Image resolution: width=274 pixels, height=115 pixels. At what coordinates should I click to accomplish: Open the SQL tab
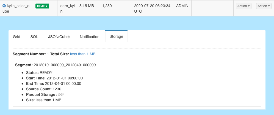(34, 37)
